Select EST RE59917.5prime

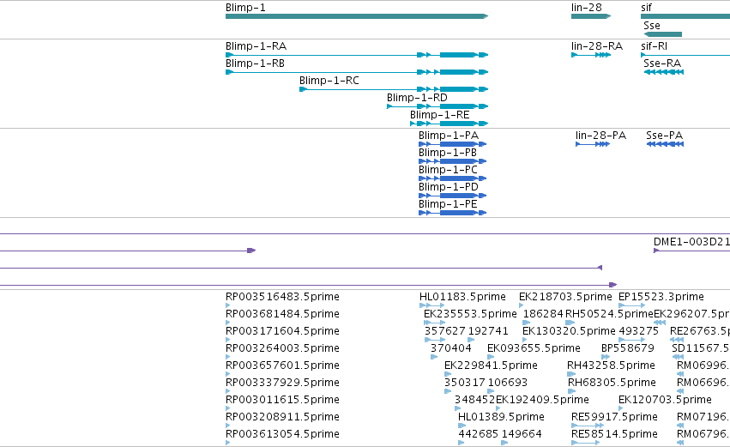[614, 418]
